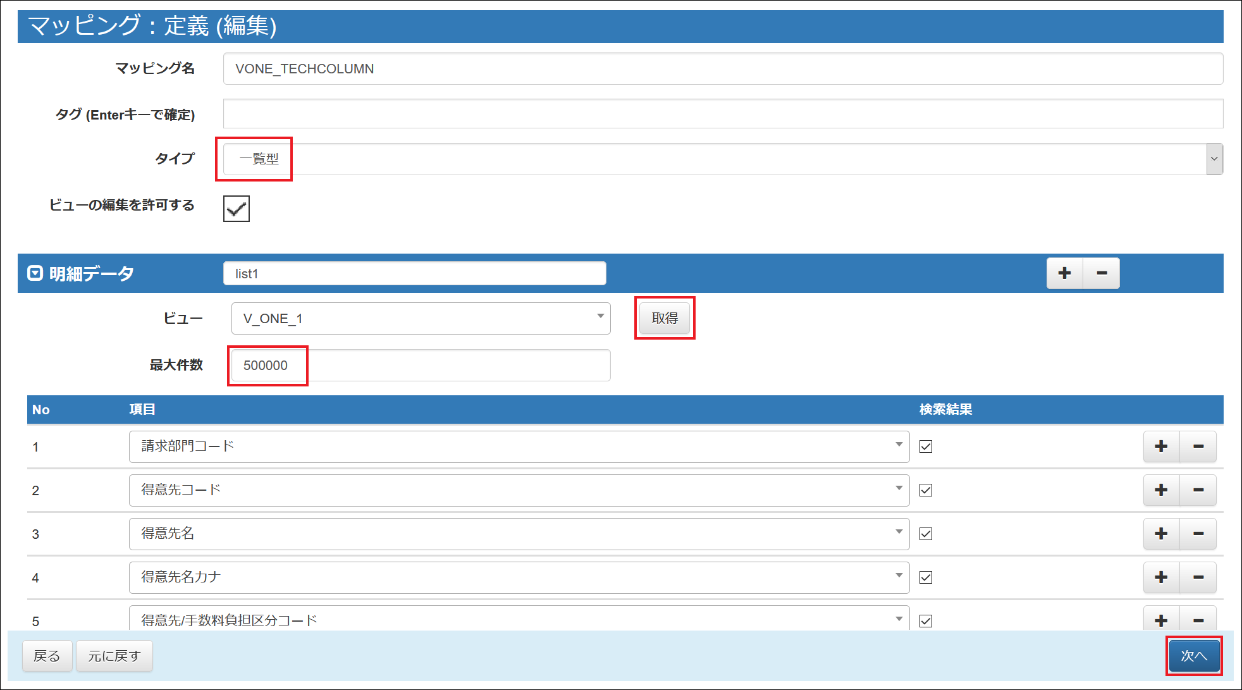Click the 次へ button
The image size is (1242, 690).
pos(1193,656)
